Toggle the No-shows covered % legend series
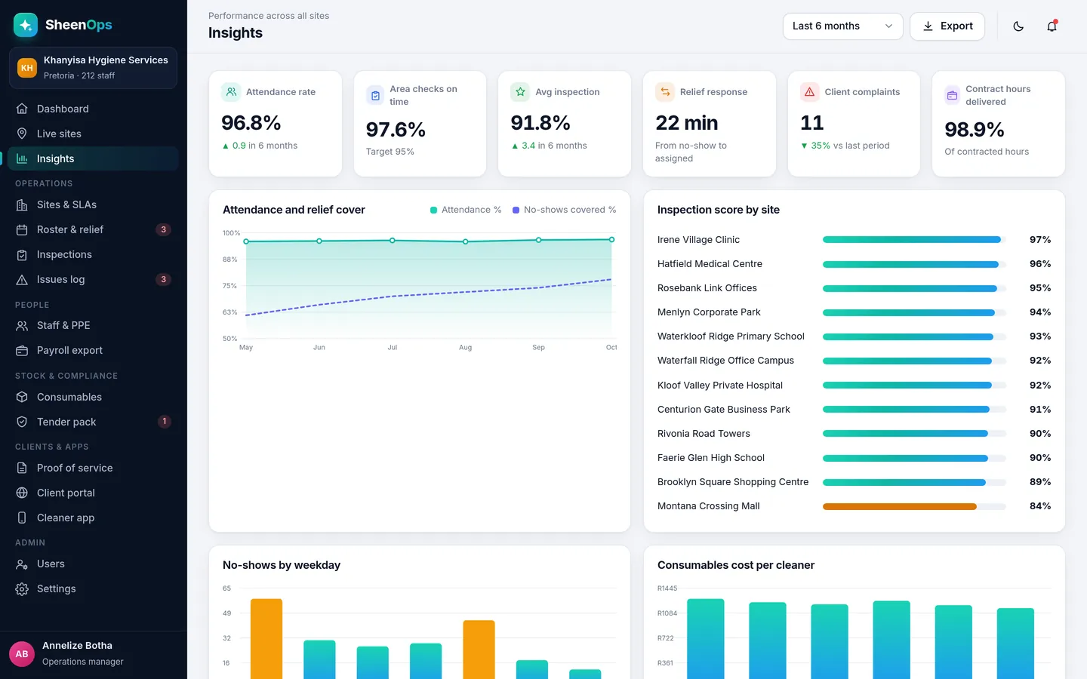This screenshot has width=1087, height=679. (x=565, y=210)
